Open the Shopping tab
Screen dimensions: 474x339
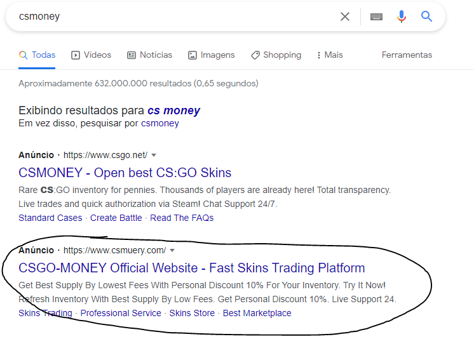tap(276, 55)
